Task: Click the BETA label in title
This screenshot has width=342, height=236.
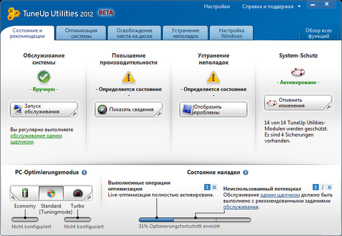Action: (x=106, y=13)
